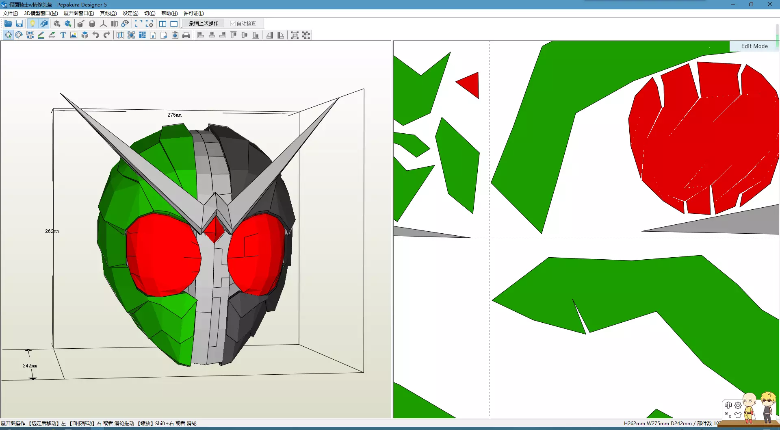Click the brackets with gear view settings icon
The height and width of the screenshot is (430, 780).
pos(149,24)
